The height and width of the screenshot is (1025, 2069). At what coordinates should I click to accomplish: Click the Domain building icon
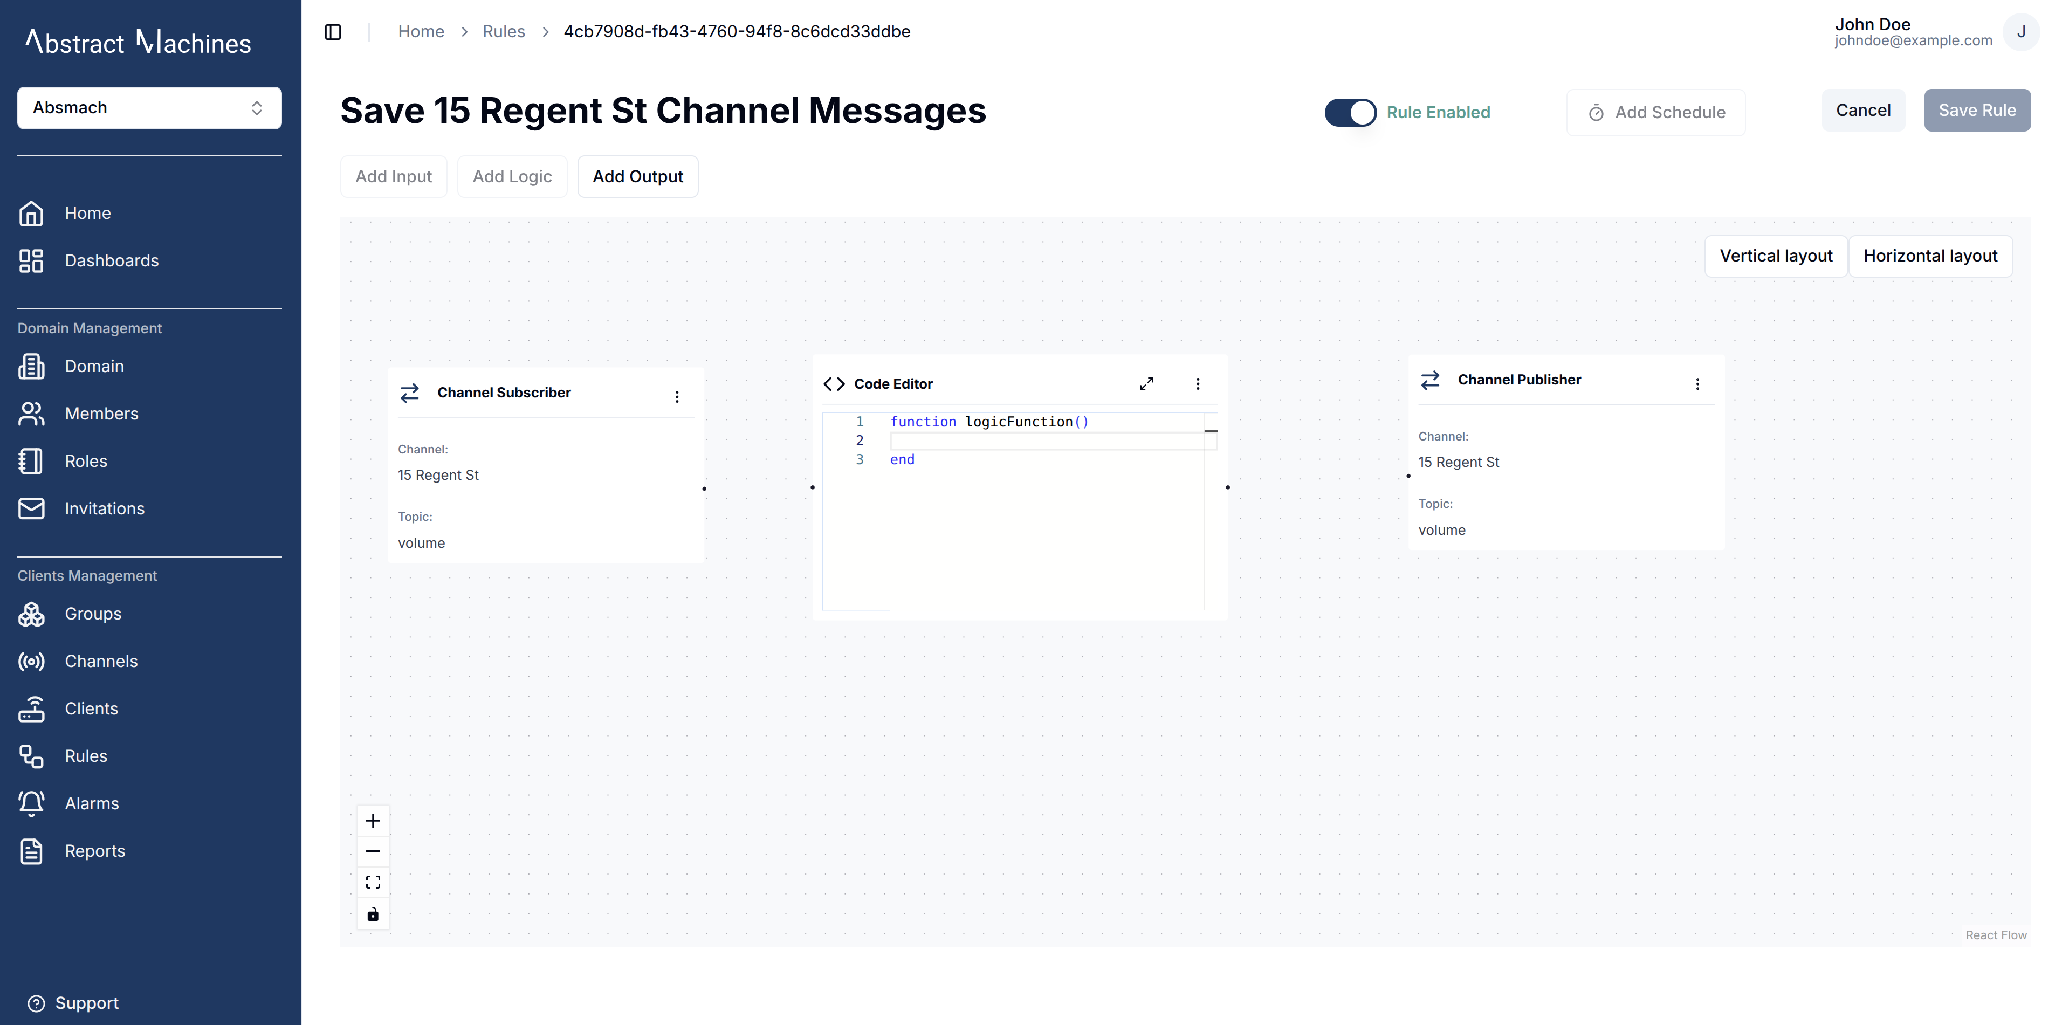(31, 366)
